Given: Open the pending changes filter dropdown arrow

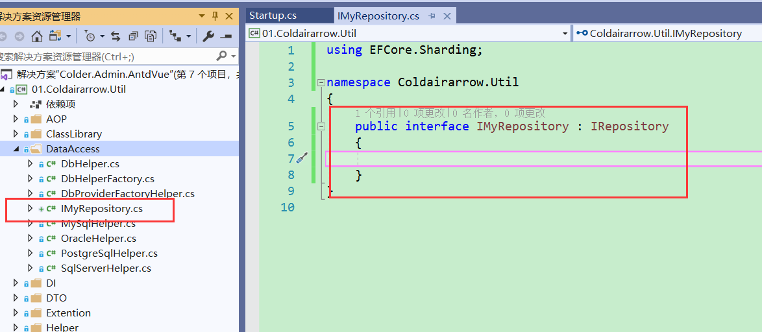Looking at the screenshot, I should (x=101, y=36).
